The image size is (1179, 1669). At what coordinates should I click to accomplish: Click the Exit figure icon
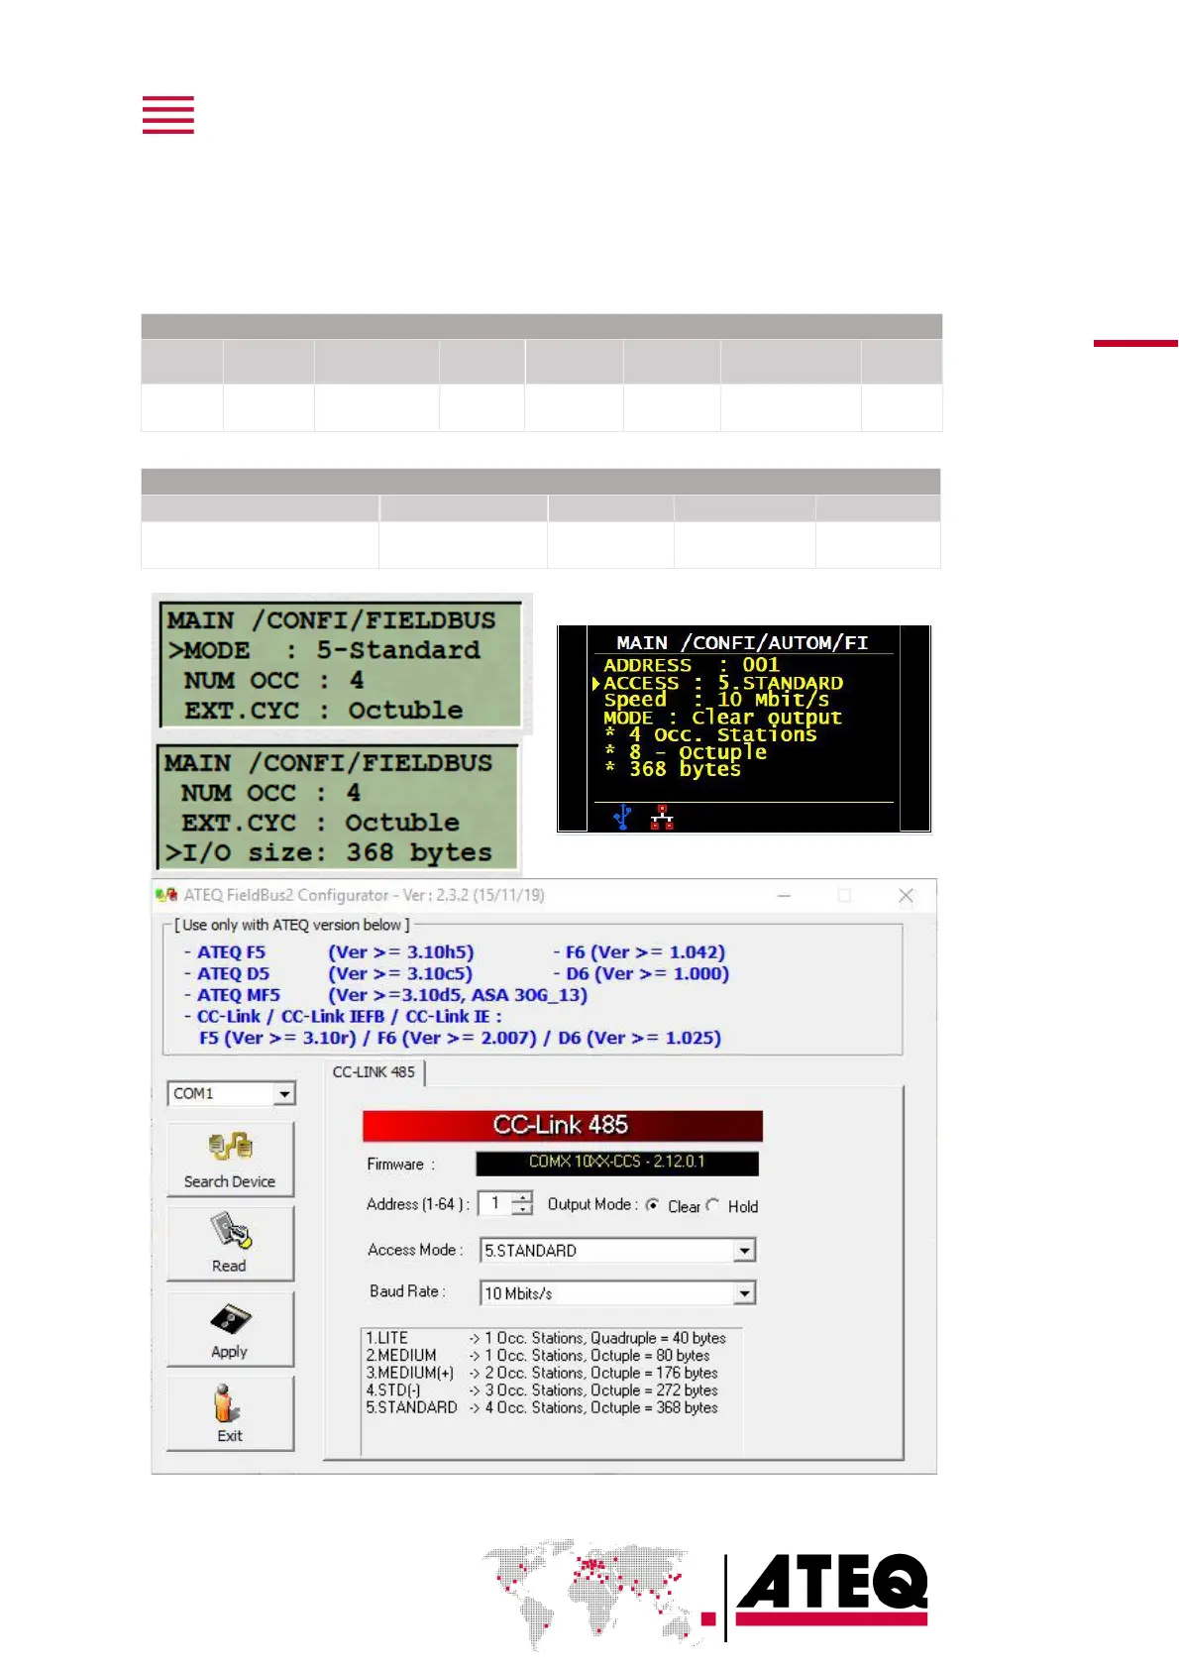(227, 1403)
